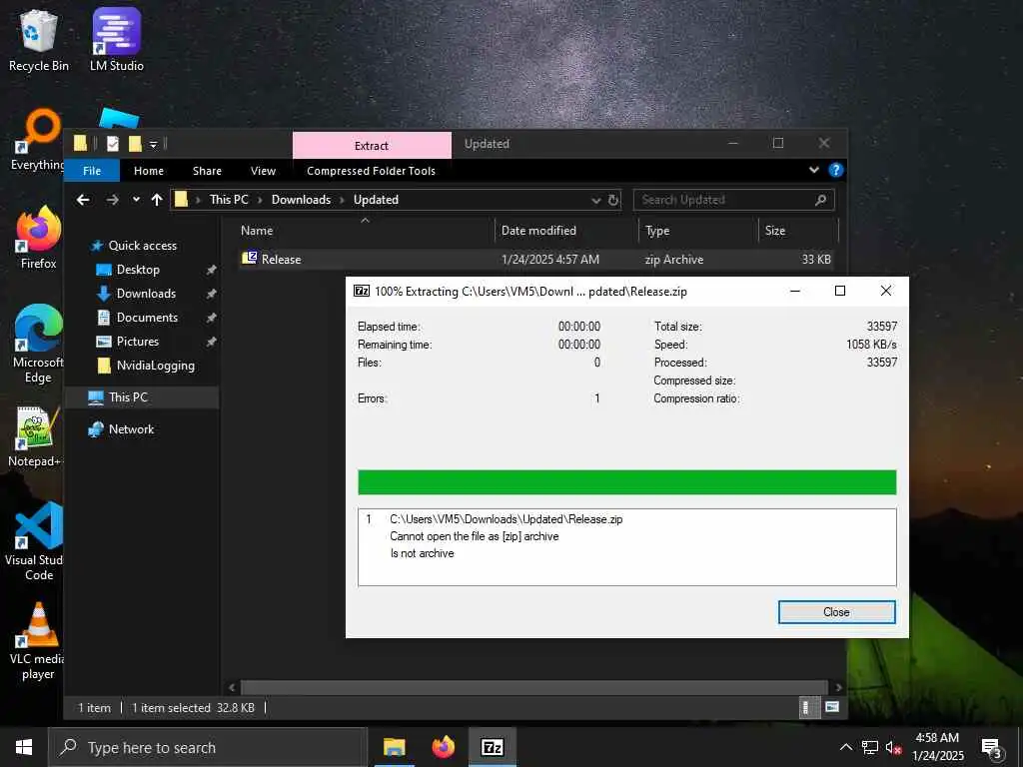Click the Properties quick access toolbar icon

[113, 144]
